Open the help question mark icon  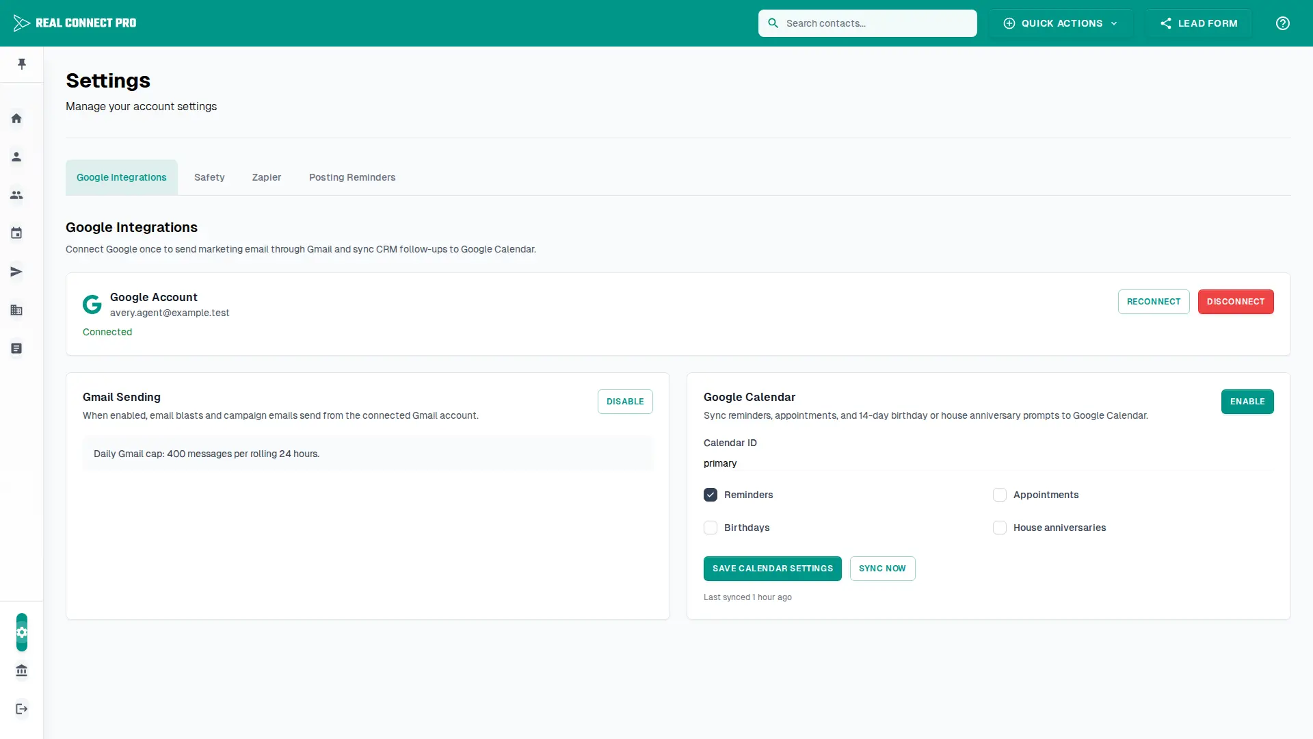1283,23
